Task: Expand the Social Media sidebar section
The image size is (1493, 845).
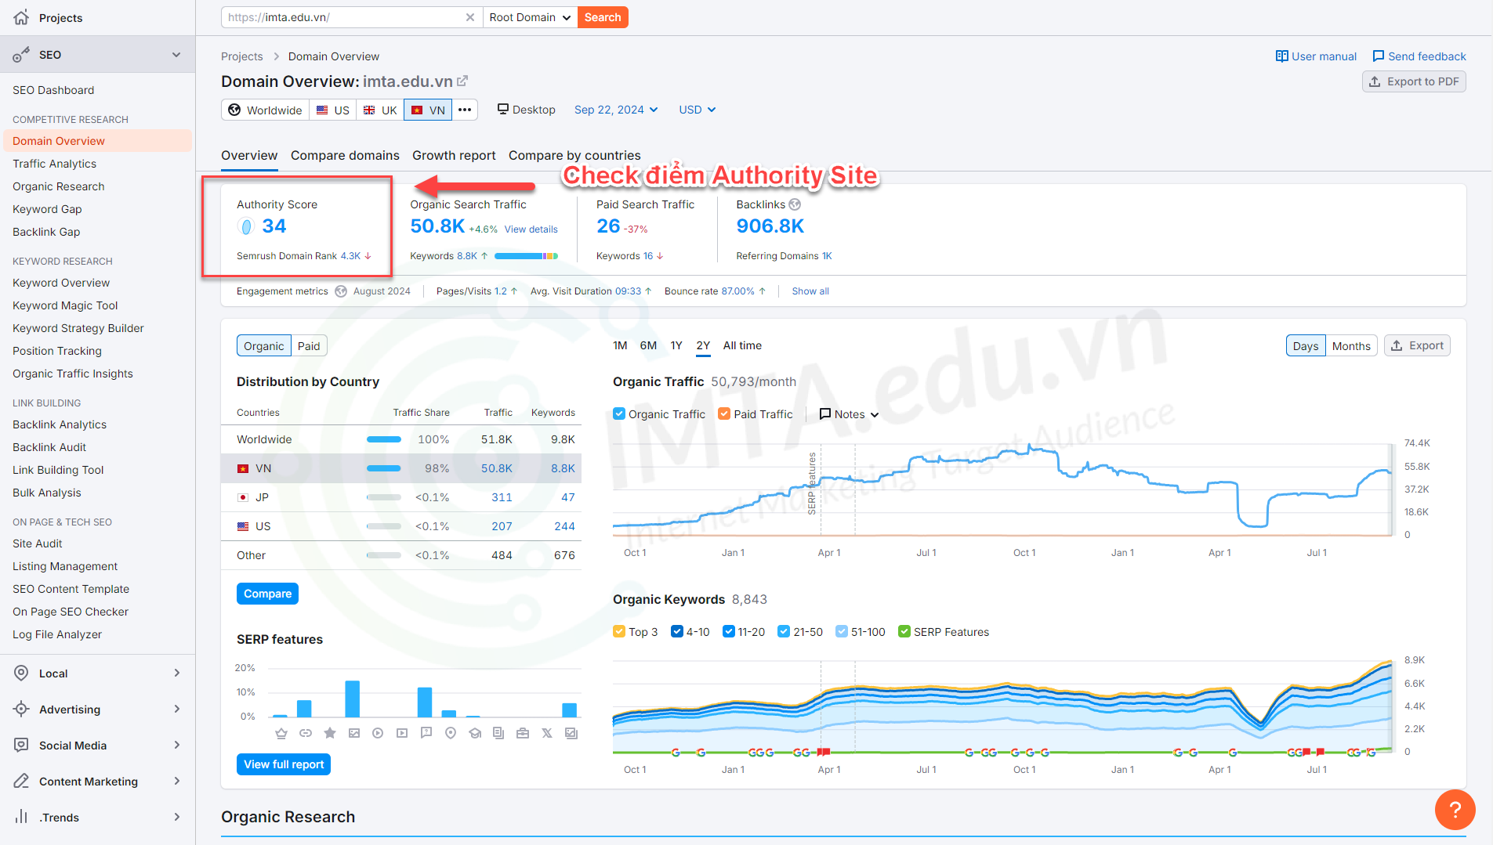Action: [176, 745]
